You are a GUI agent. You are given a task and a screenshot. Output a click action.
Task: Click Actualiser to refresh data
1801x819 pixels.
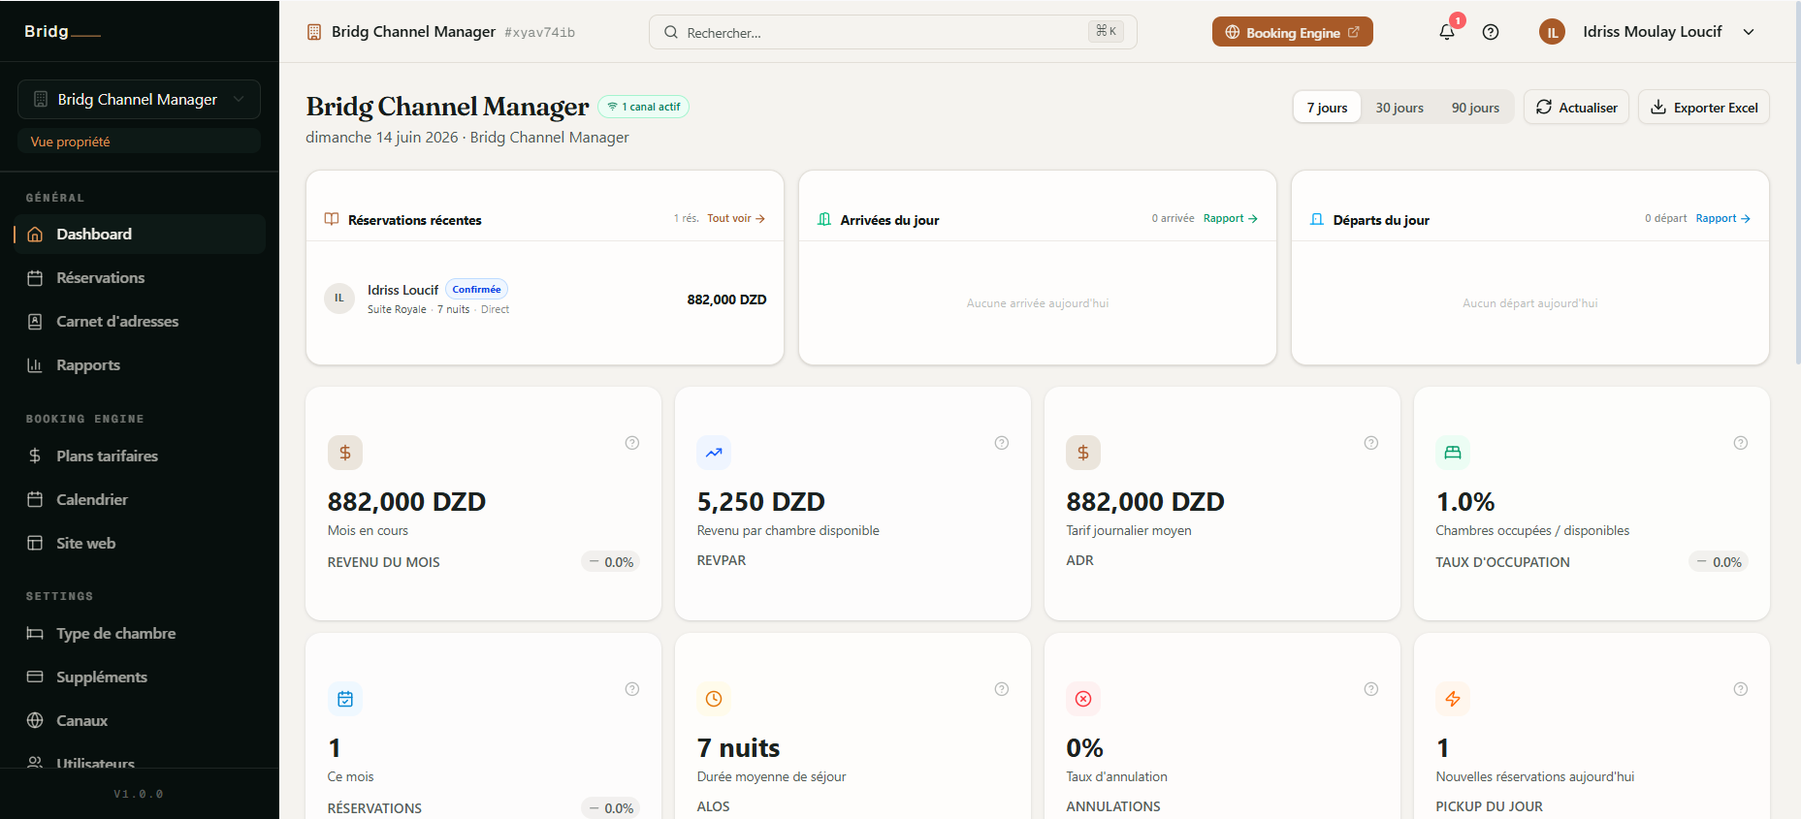click(x=1576, y=108)
